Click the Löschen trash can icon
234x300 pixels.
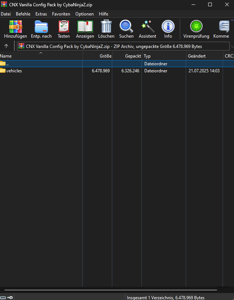(x=106, y=26)
